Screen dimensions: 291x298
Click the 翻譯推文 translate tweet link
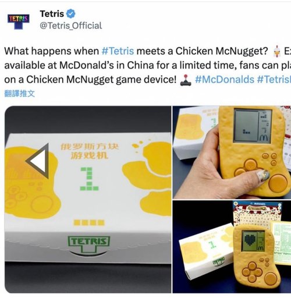pos(20,94)
